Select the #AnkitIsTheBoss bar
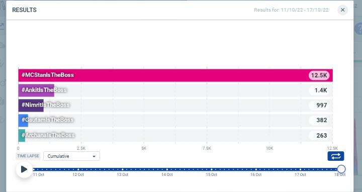362x192 pixels. pos(36,90)
